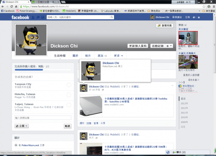Image resolution: width=216 pixels, height=156 pixels.
Task: Click the search magnifier icon
Action: (112, 17)
